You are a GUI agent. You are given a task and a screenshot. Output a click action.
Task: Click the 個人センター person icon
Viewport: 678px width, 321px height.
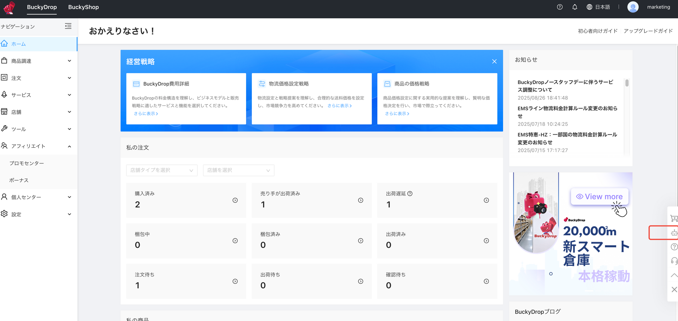[x=4, y=197]
